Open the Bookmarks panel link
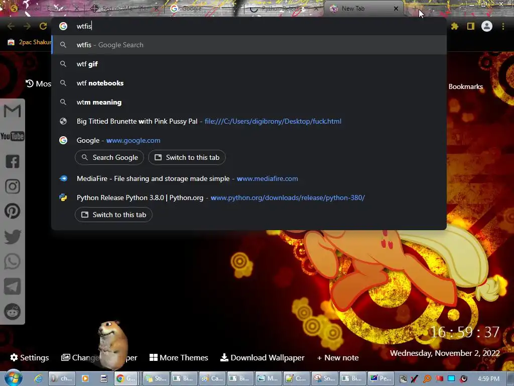This screenshot has height=386, width=514. (465, 86)
